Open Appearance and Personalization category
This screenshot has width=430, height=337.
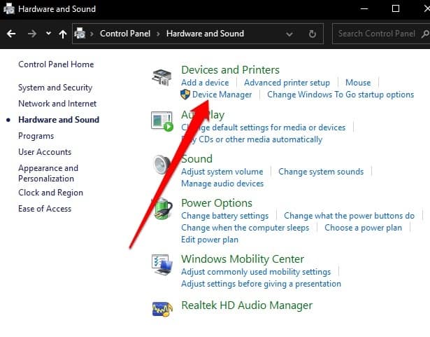tap(48, 173)
